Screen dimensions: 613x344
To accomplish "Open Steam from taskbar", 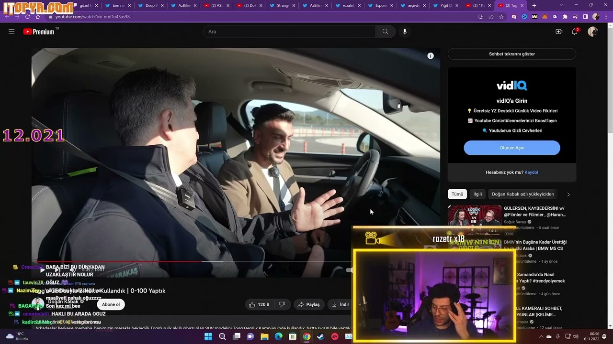I will click(320, 336).
